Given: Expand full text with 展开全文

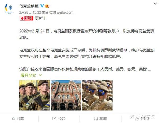Looking at the screenshot, I should (x=28, y=75).
